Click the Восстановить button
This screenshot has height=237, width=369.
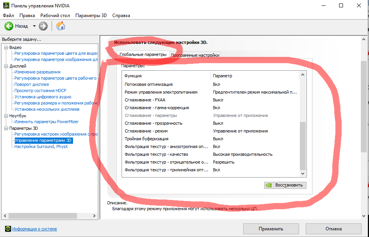(285, 185)
